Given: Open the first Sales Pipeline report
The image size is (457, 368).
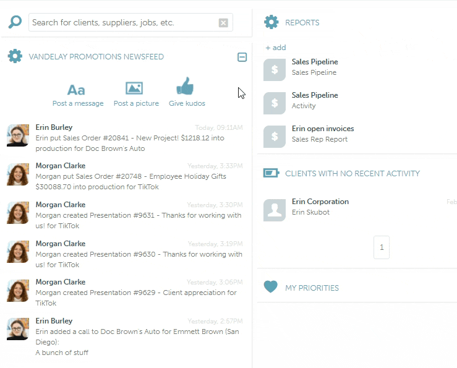Looking at the screenshot, I should (315, 62).
